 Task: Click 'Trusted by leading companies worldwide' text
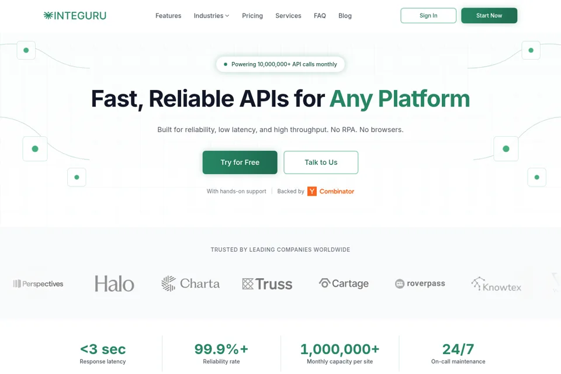280,250
